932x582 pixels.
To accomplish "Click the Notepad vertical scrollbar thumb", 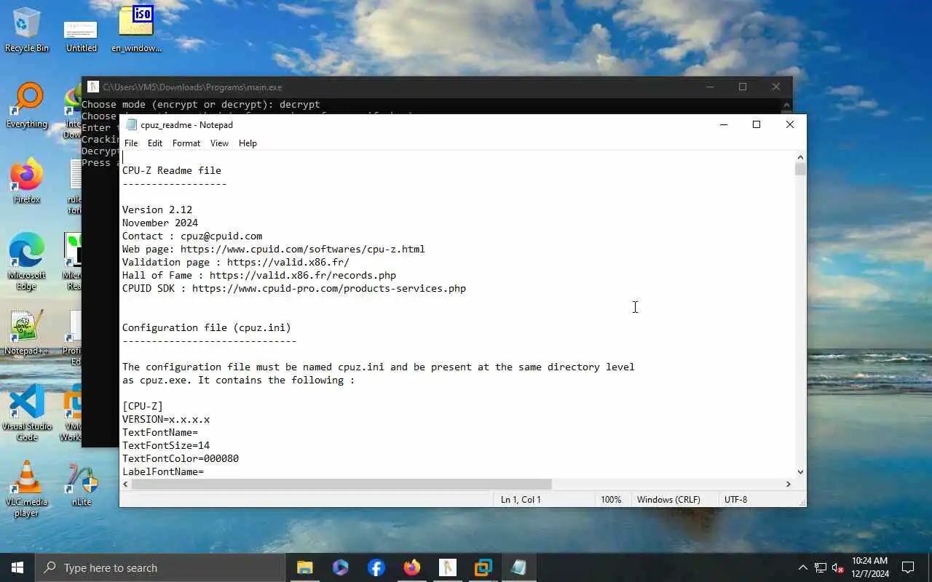I will [800, 169].
